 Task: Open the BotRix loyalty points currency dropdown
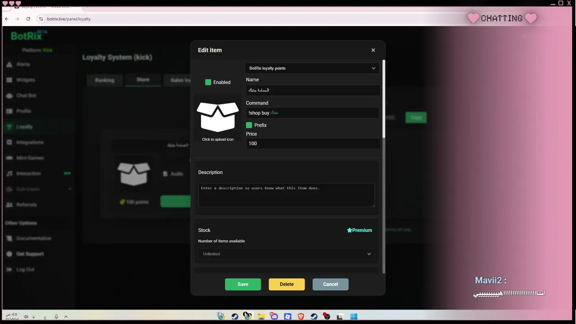coord(312,68)
